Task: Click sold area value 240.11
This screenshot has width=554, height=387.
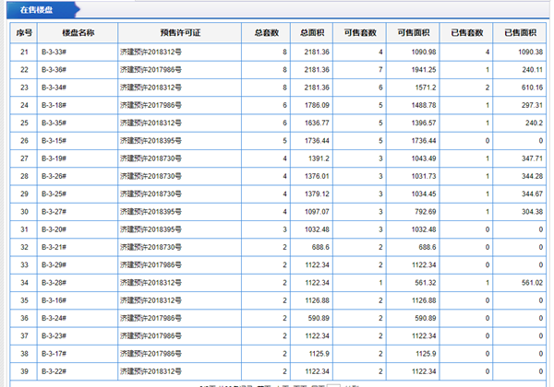Action: [x=533, y=70]
